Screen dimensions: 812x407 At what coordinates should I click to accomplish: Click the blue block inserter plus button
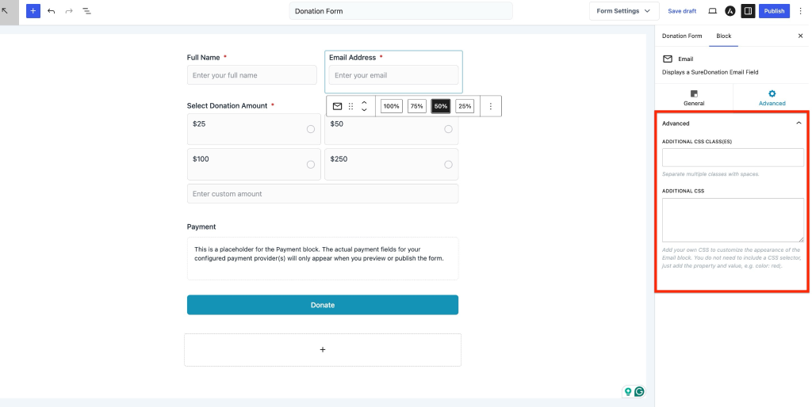coord(33,11)
